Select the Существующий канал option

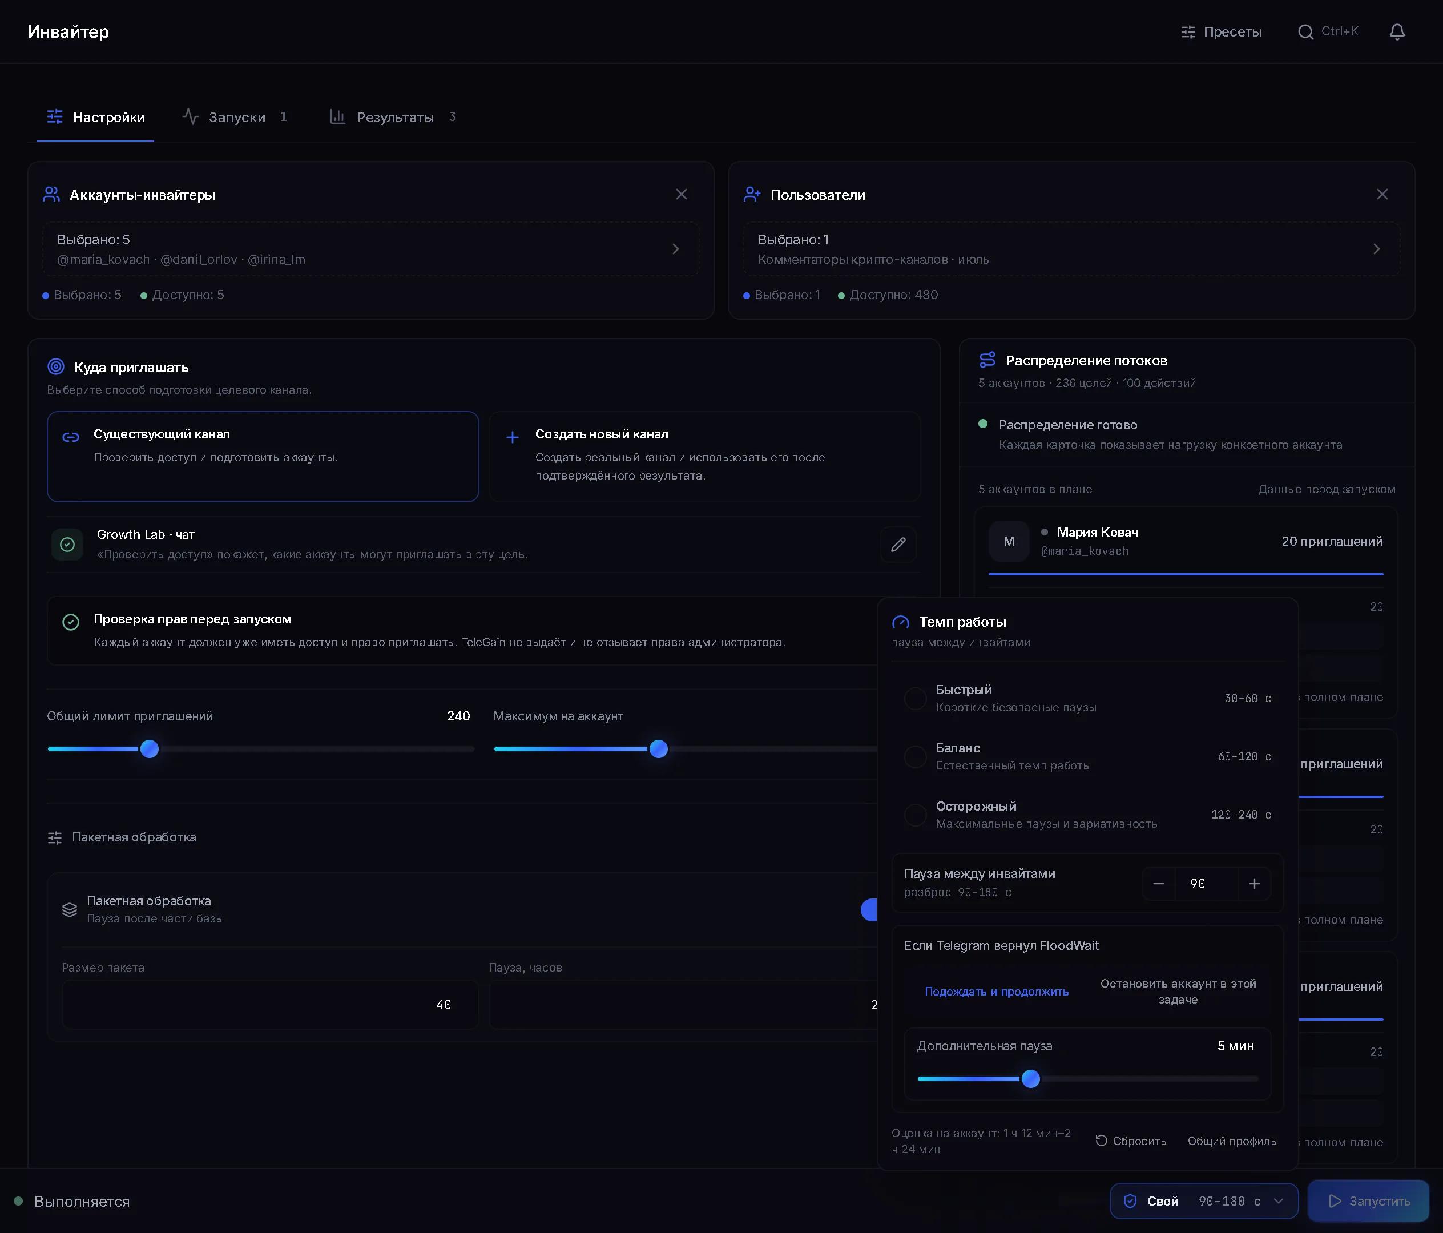tap(263, 456)
